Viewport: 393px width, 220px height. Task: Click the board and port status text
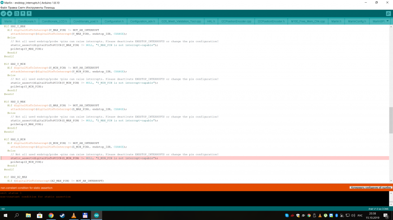click(x=378, y=209)
